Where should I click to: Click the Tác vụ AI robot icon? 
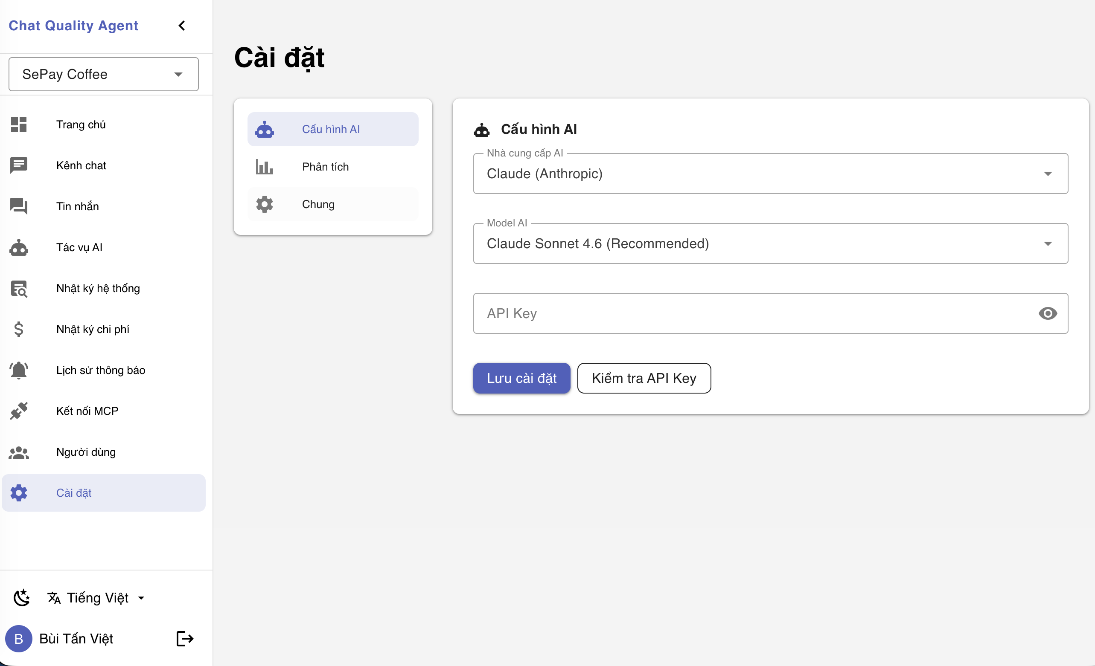click(19, 248)
